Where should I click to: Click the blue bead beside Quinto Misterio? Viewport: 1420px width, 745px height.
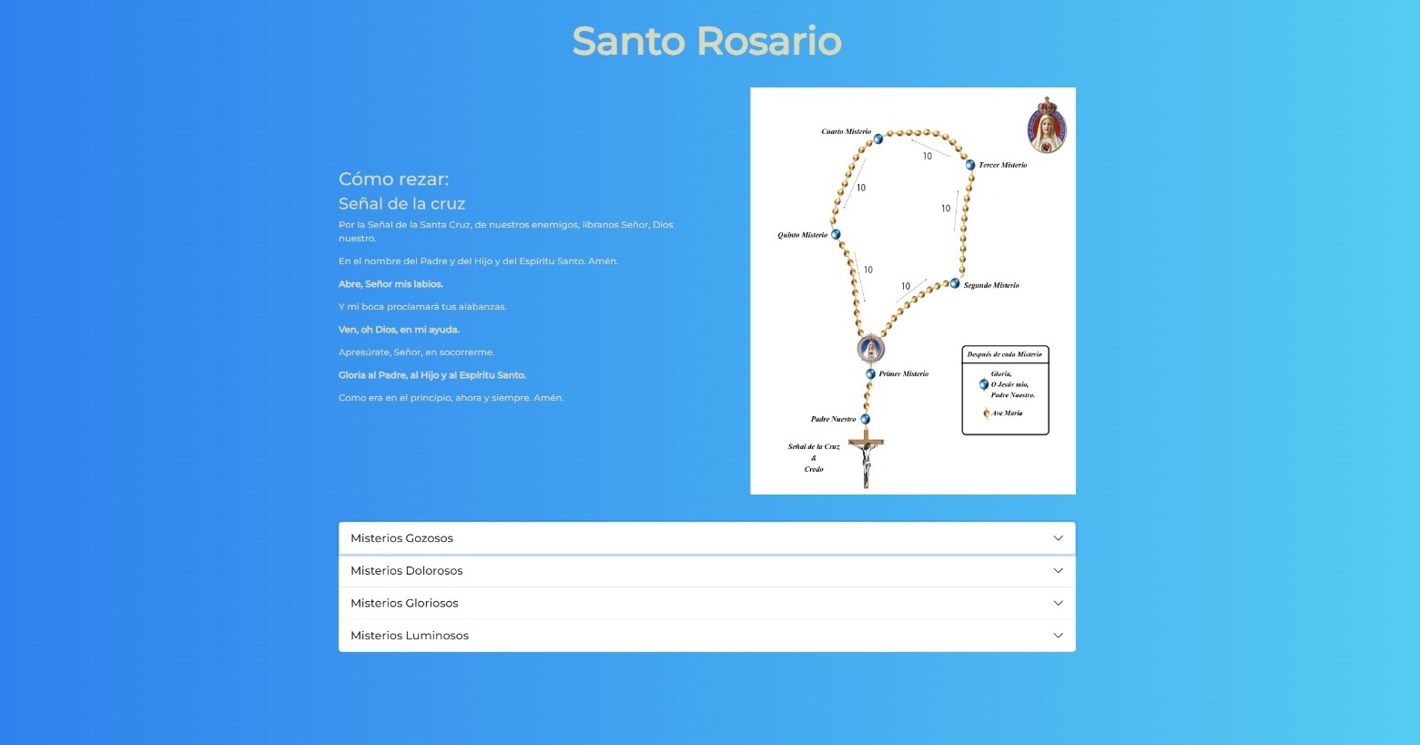coord(836,234)
